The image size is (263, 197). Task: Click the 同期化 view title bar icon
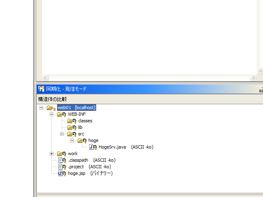[x=41, y=89]
